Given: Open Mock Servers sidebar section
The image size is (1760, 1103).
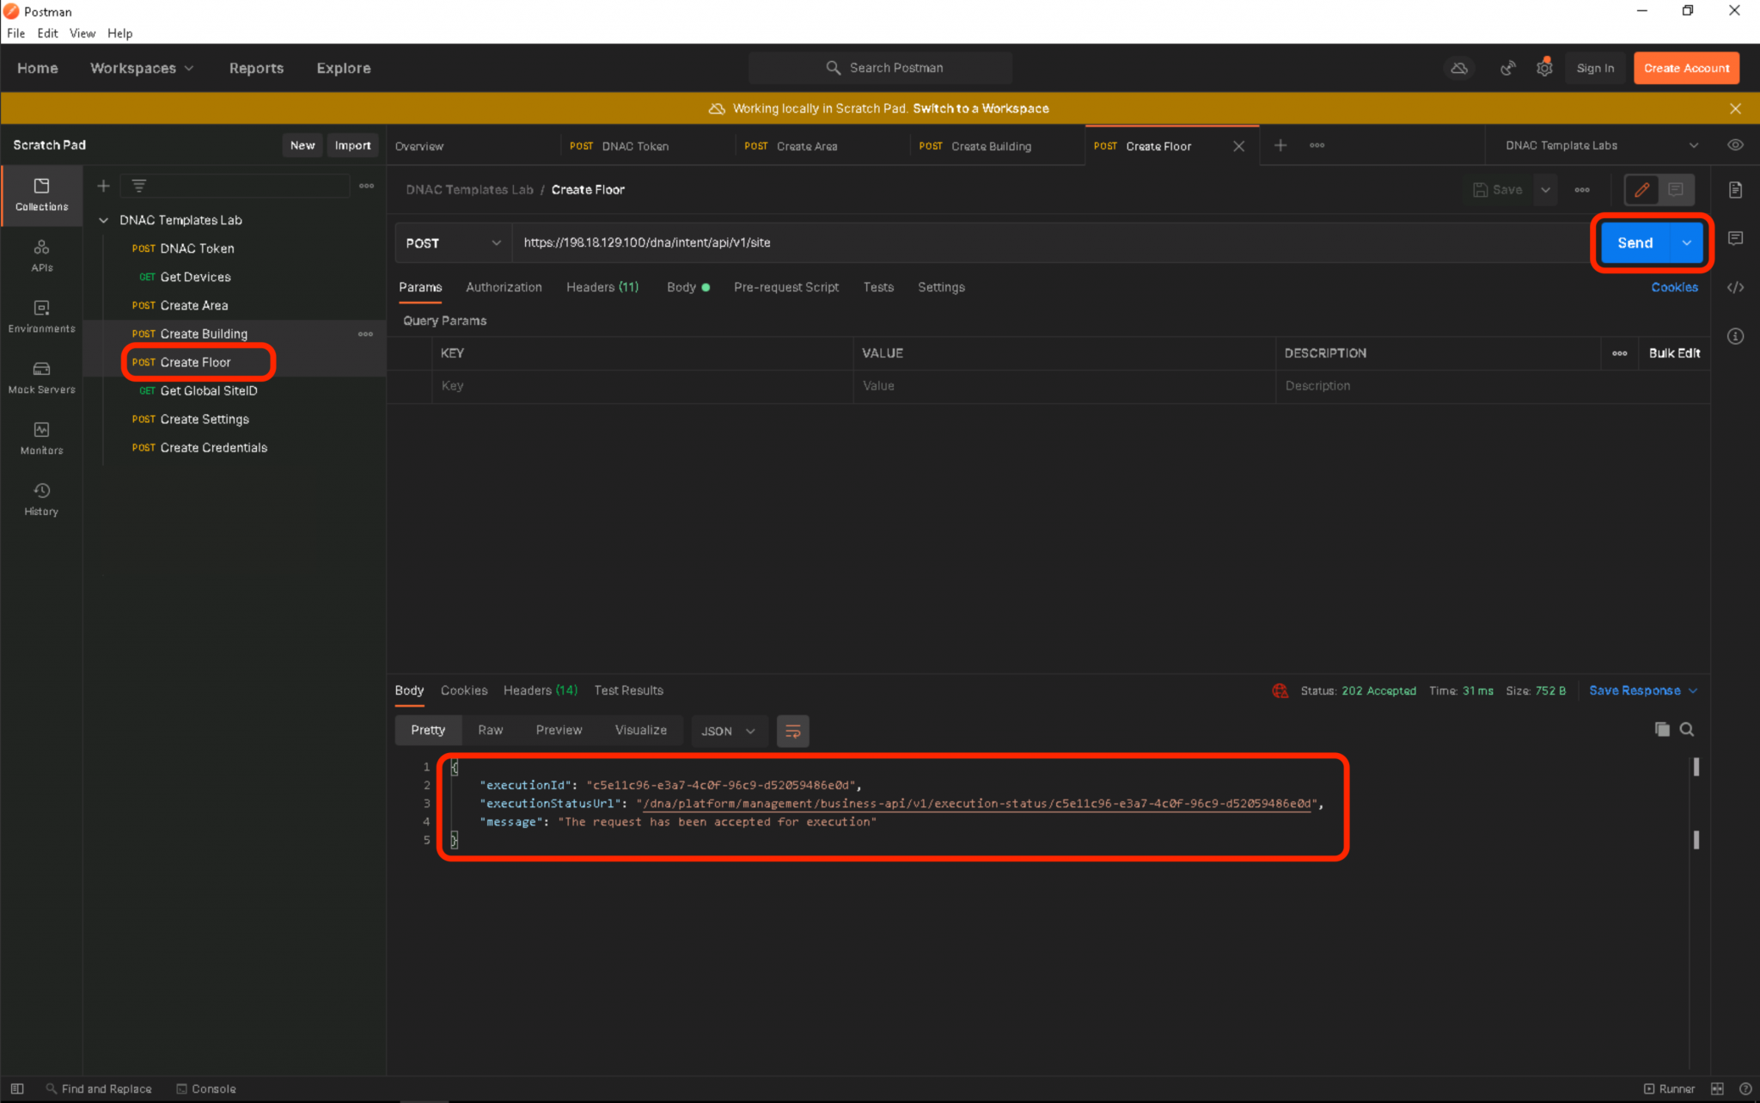Looking at the screenshot, I should click(x=41, y=377).
